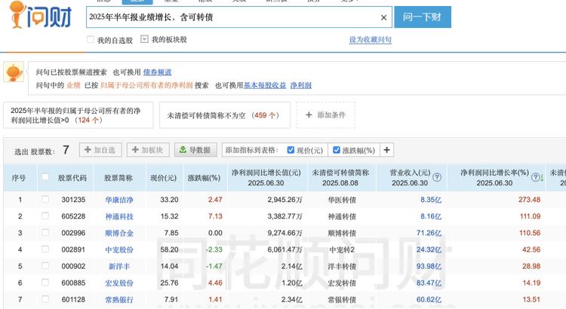Switch search to 净利润 link
This screenshot has height=309, width=566.
point(300,85)
